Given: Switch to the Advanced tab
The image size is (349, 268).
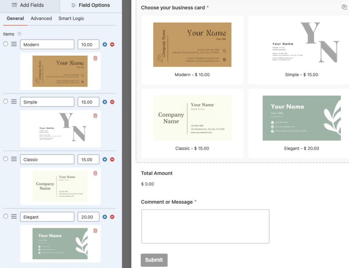Looking at the screenshot, I should point(41,18).
